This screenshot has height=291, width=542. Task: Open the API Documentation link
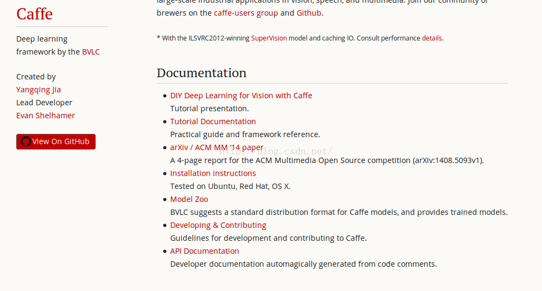click(205, 251)
